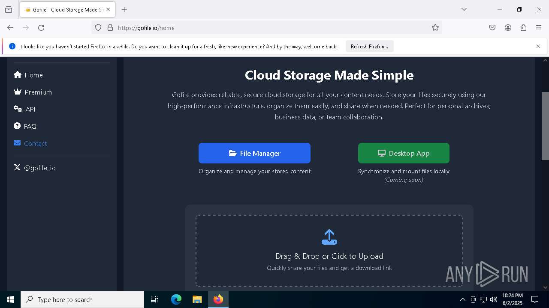
Task: Open the Contact sidebar link
Action: [30, 143]
